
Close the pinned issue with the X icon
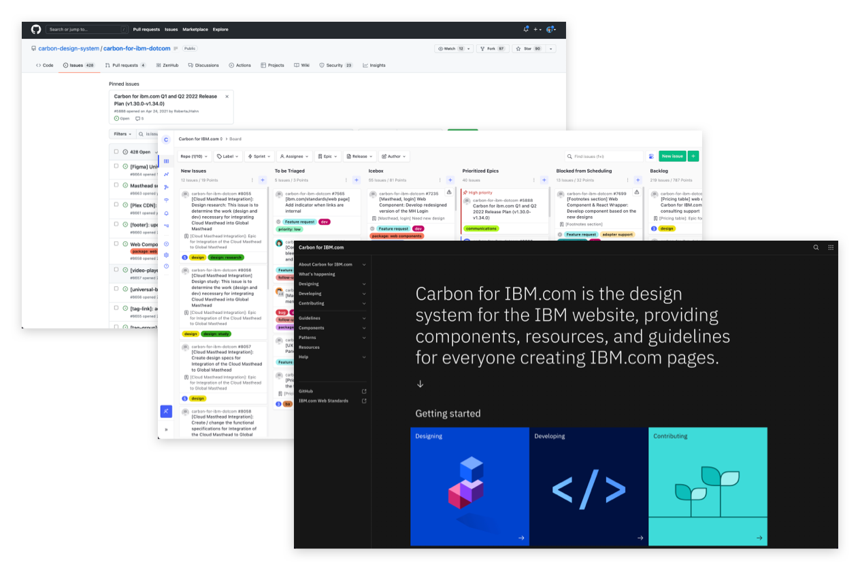click(x=227, y=97)
